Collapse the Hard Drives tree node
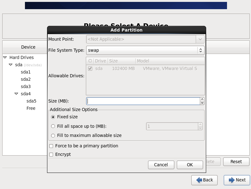The height and width of the screenshot is (189, 251). [x=5, y=57]
